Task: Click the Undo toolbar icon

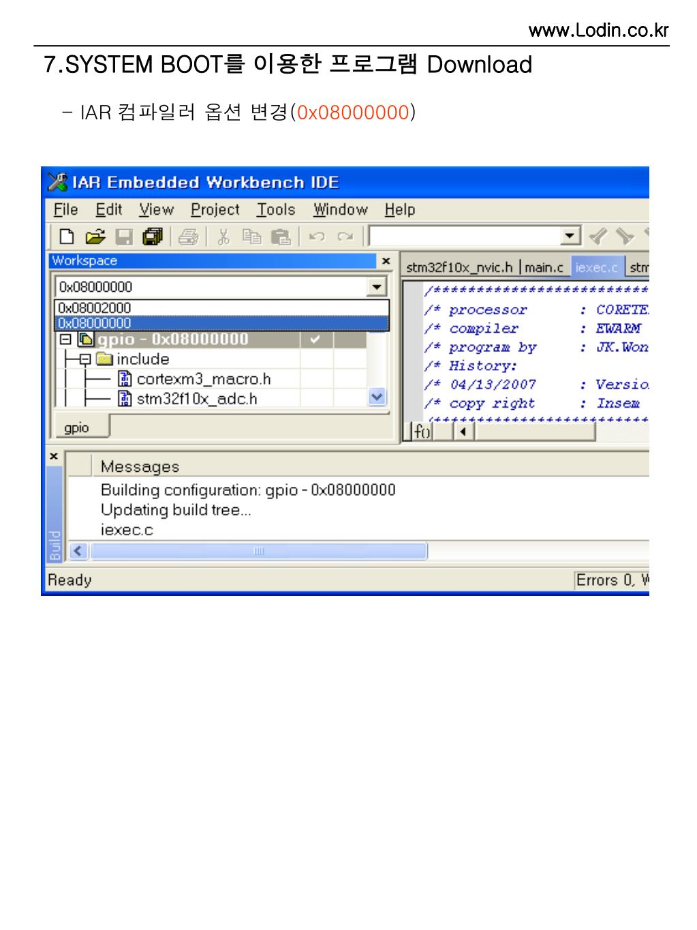Action: pyautogui.click(x=317, y=237)
